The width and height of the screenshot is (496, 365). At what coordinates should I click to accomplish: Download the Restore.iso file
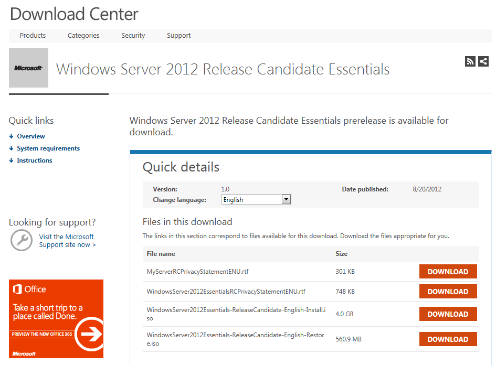pos(448,339)
